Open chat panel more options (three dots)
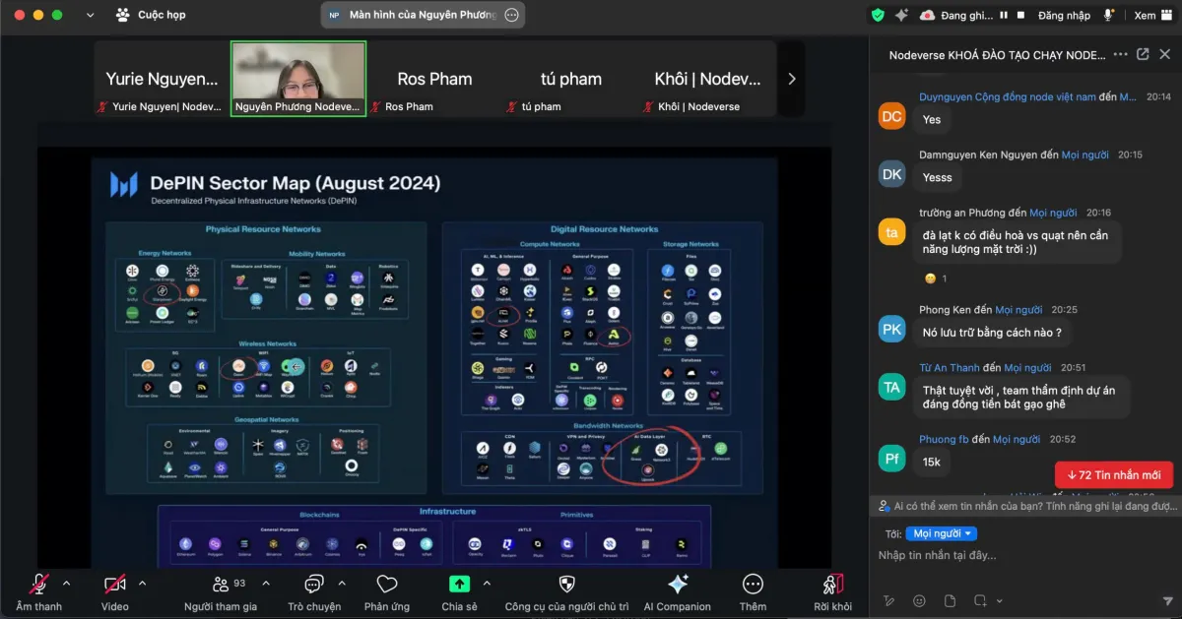This screenshot has width=1182, height=619. click(x=1120, y=55)
